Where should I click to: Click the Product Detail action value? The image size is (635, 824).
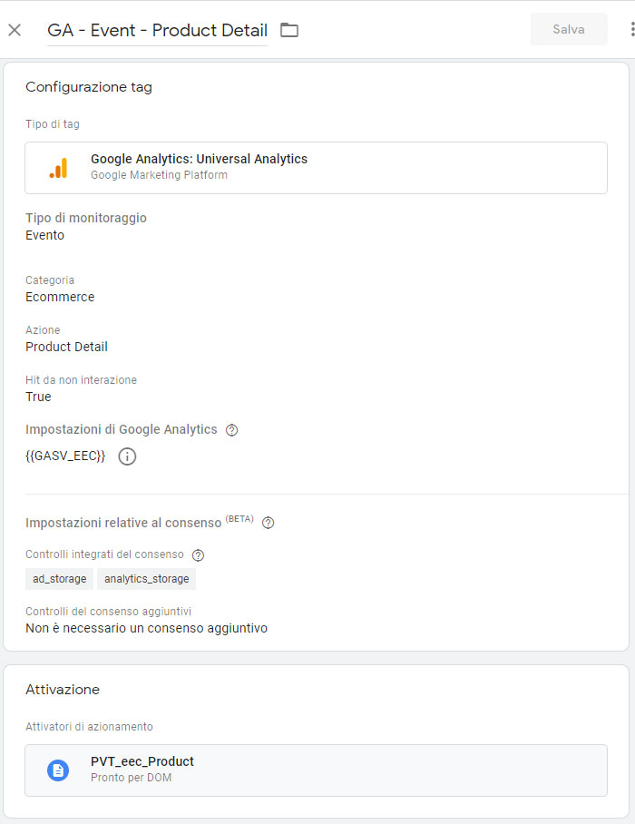[66, 347]
